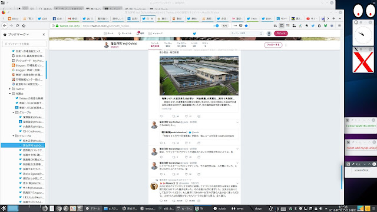Open a new Firefox tab with plus
The height and width of the screenshot is (212, 377).
tap(334, 18)
